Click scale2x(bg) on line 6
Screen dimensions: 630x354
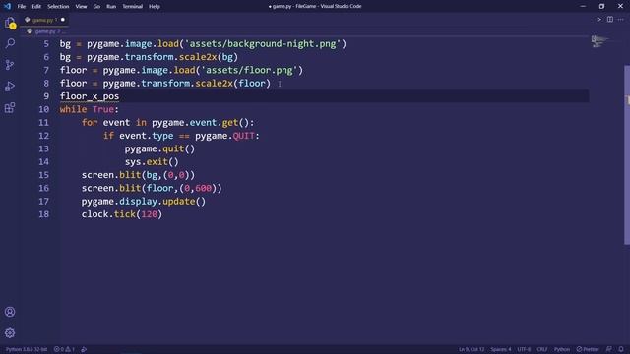point(209,57)
